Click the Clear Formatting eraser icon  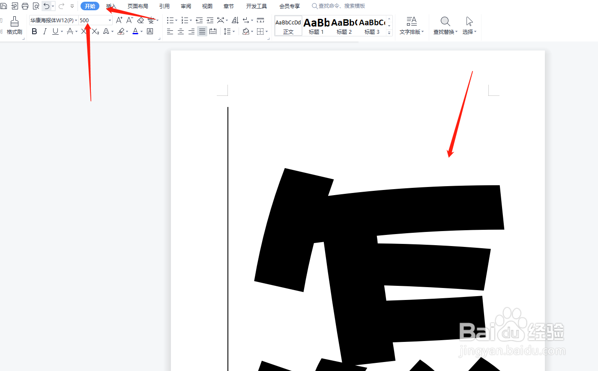click(141, 20)
